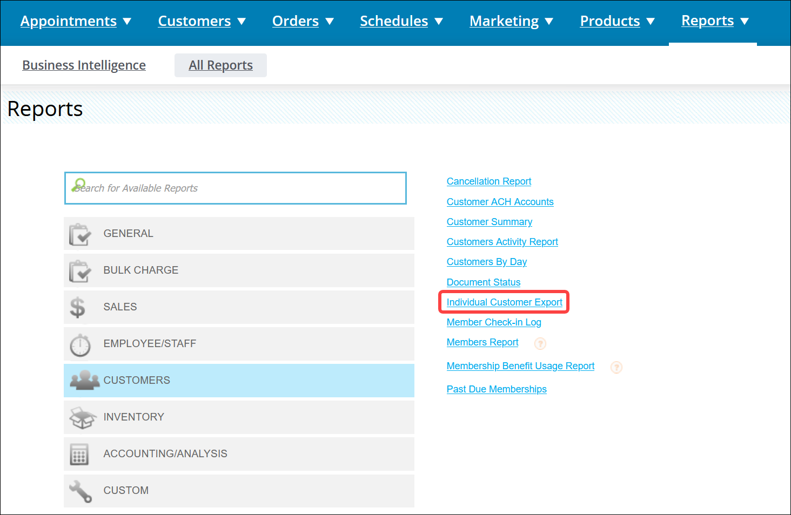
Task: Click the Custom wrench icon
Action: point(81,491)
